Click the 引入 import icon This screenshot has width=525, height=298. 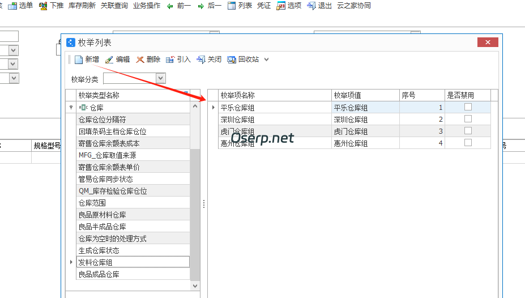(170, 59)
